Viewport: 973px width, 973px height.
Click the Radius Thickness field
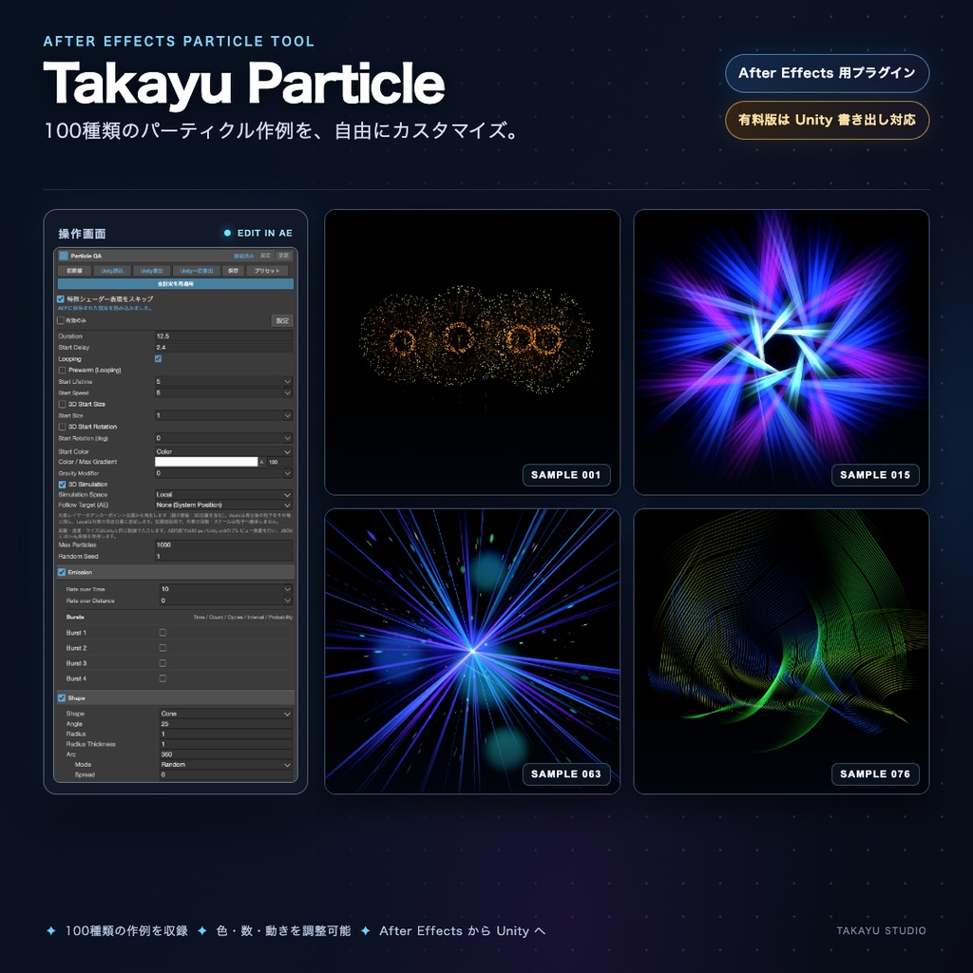click(226, 744)
